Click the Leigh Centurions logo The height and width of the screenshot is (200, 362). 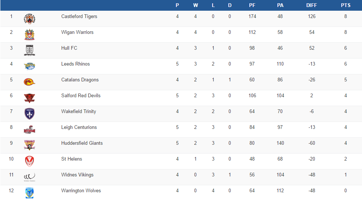30,130
